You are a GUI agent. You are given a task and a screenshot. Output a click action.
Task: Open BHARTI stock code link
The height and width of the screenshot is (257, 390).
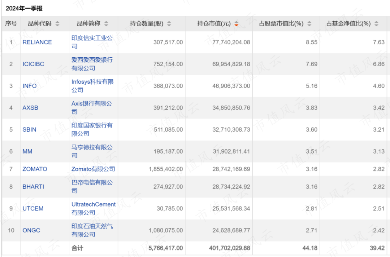[x=33, y=187]
